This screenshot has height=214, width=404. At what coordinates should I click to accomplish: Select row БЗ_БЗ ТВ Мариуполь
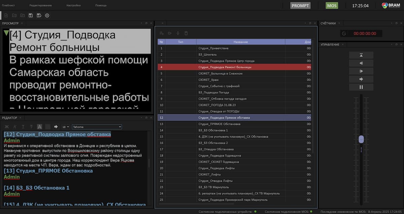click(x=234, y=187)
